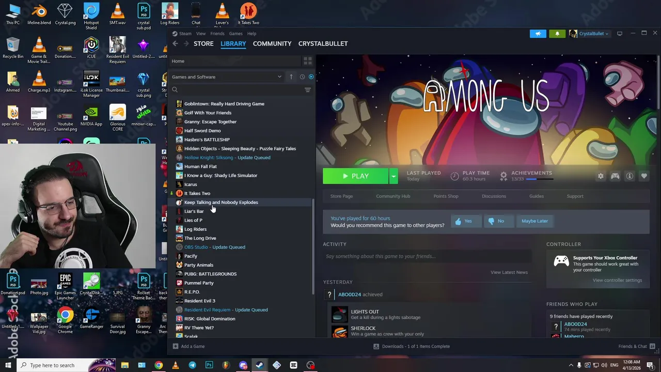Open Epic Games Launcher desktop icon
This screenshot has height=372, width=661.
pos(65,287)
